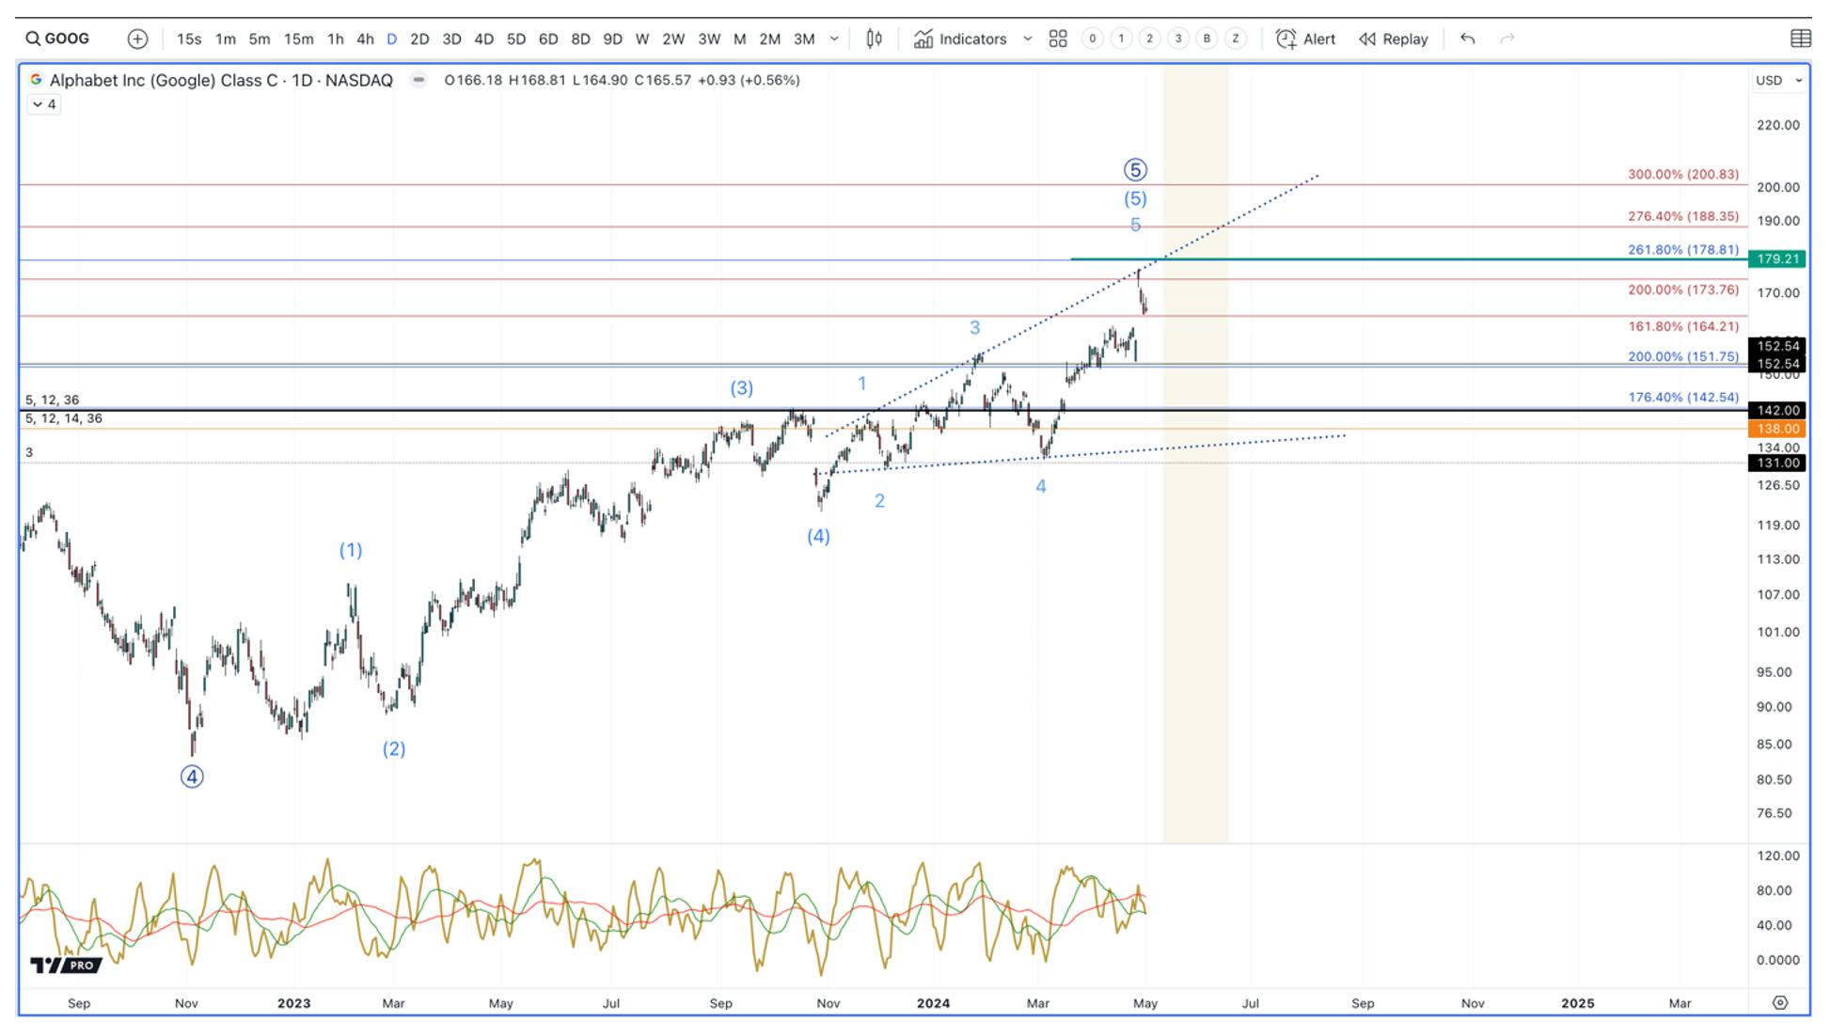Select the M monthly timeframe
This screenshot has height=1036, width=1830.
pyautogui.click(x=740, y=39)
